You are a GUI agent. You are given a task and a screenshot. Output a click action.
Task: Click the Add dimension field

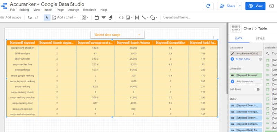[x=246, y=82]
